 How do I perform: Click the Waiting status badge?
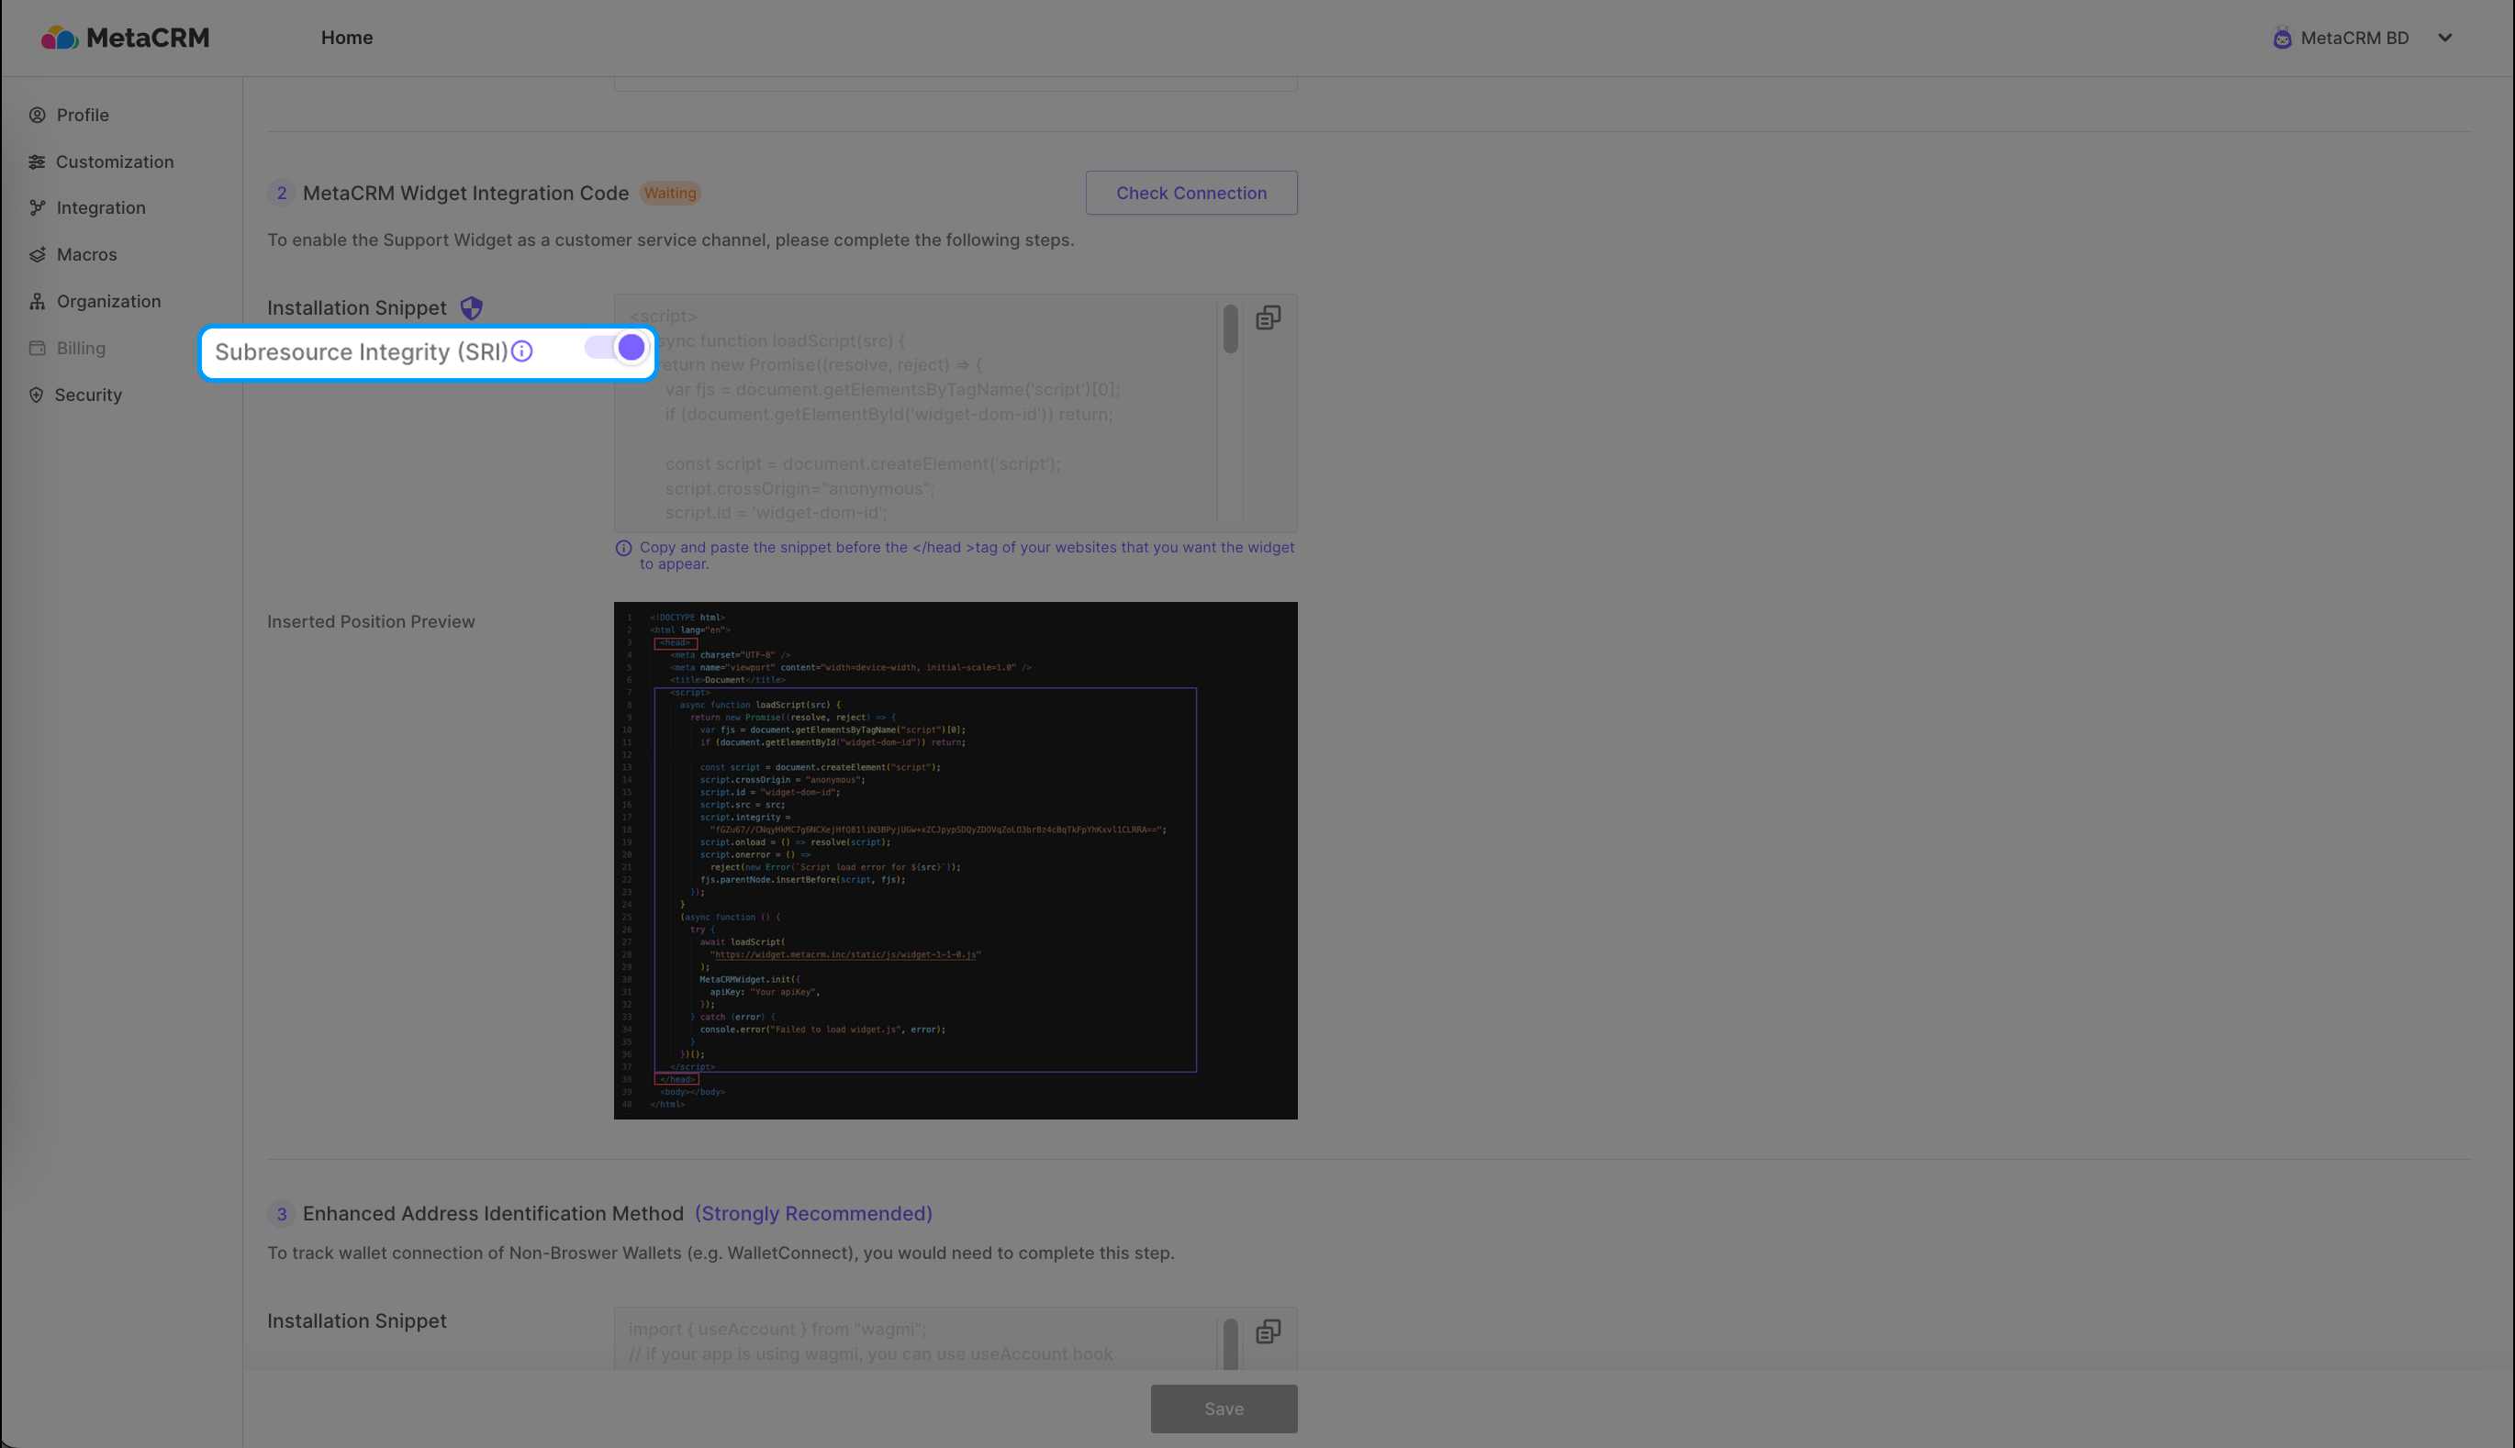[x=669, y=193]
